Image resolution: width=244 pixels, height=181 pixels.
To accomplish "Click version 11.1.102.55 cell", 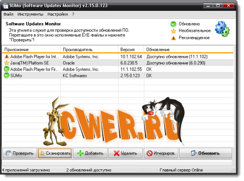I will (131, 69).
